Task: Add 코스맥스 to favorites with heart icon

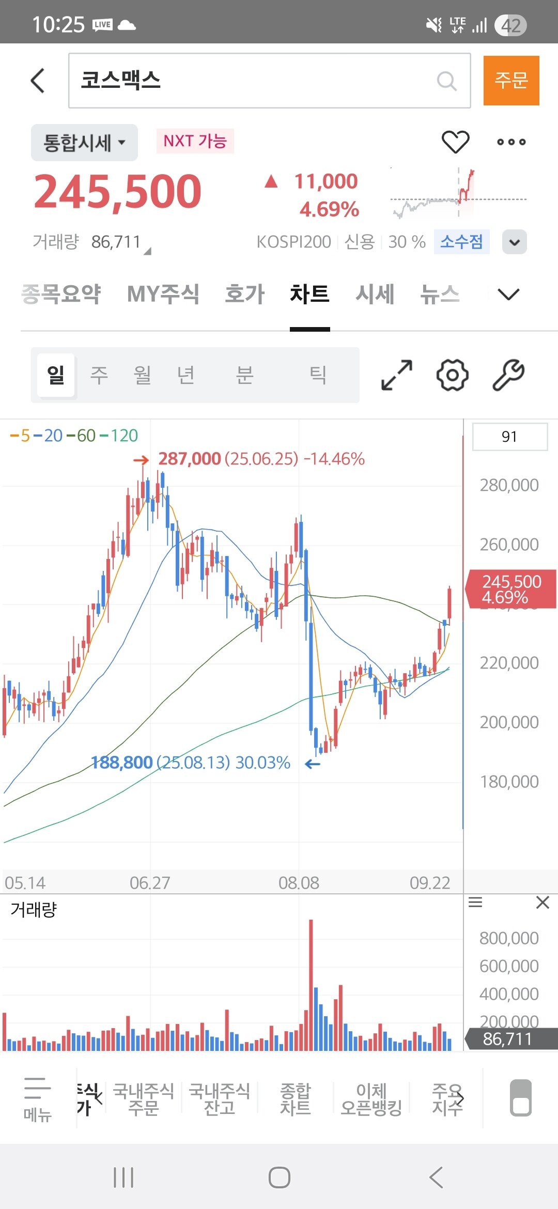Action: coord(455,142)
